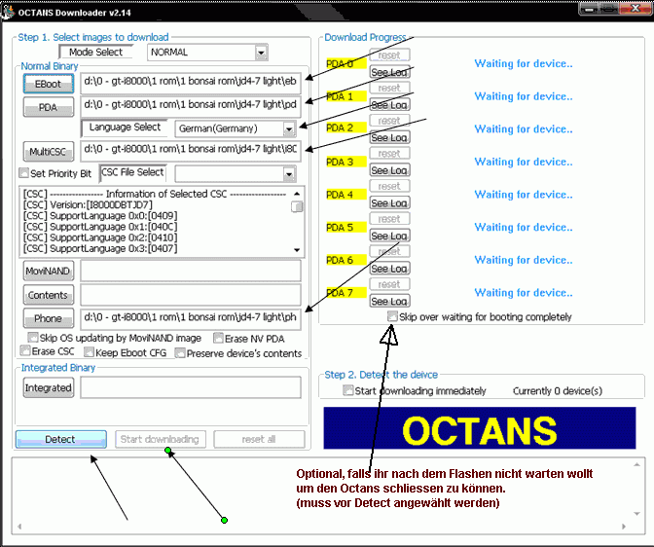This screenshot has width=654, height=547.
Task: Enable Skip OS updating by MoviNAND image
Action: 32,337
